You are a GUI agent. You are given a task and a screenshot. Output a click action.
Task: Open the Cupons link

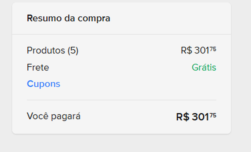click(x=43, y=84)
